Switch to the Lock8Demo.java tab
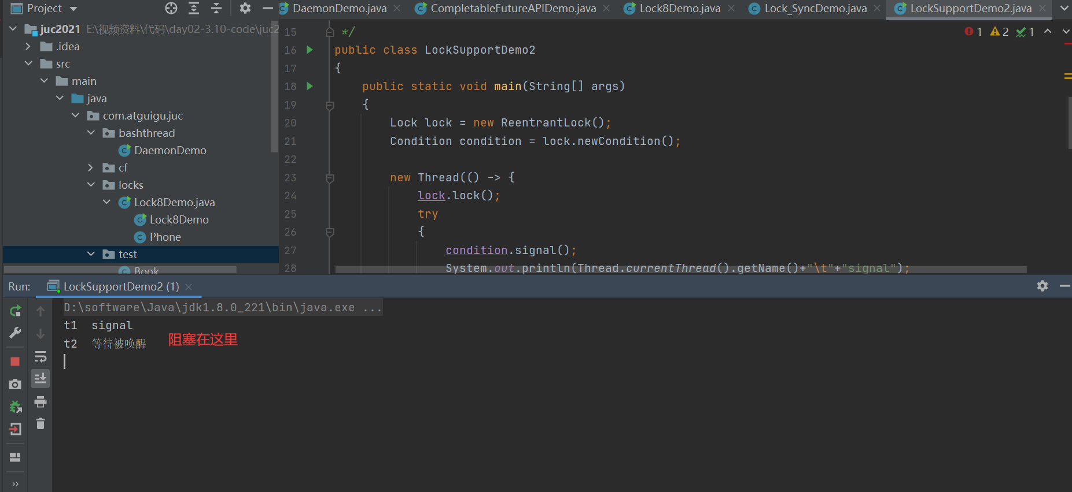 679,8
